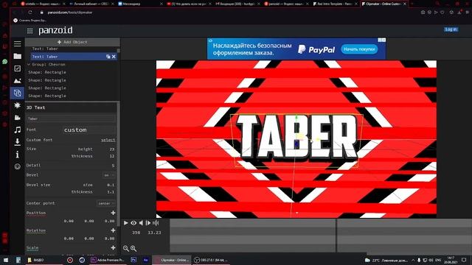Zoom in the timeline

133,249
